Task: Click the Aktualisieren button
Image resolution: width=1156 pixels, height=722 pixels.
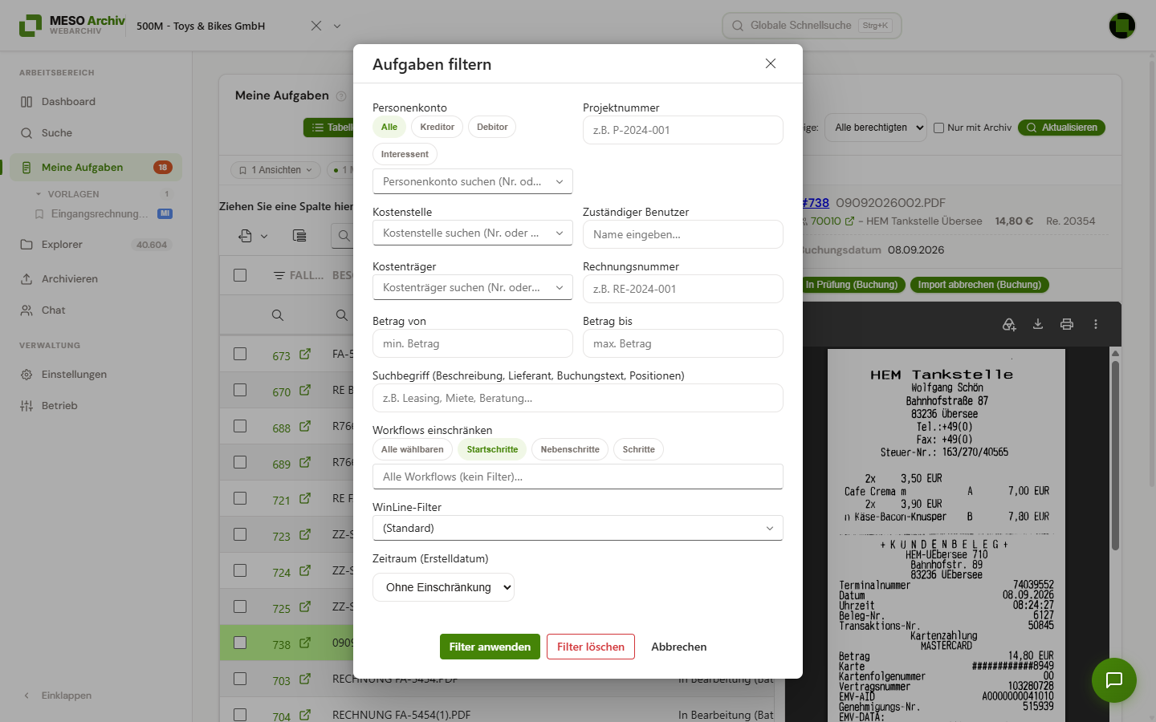Action: (x=1061, y=128)
